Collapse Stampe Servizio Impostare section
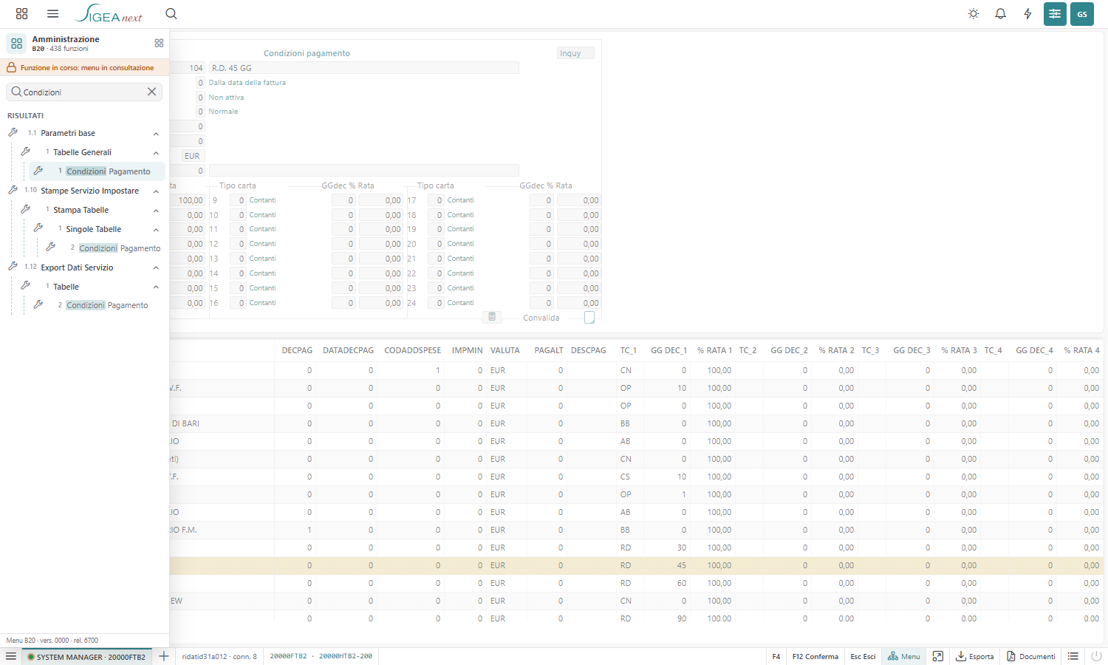This screenshot has width=1108, height=665. (156, 191)
